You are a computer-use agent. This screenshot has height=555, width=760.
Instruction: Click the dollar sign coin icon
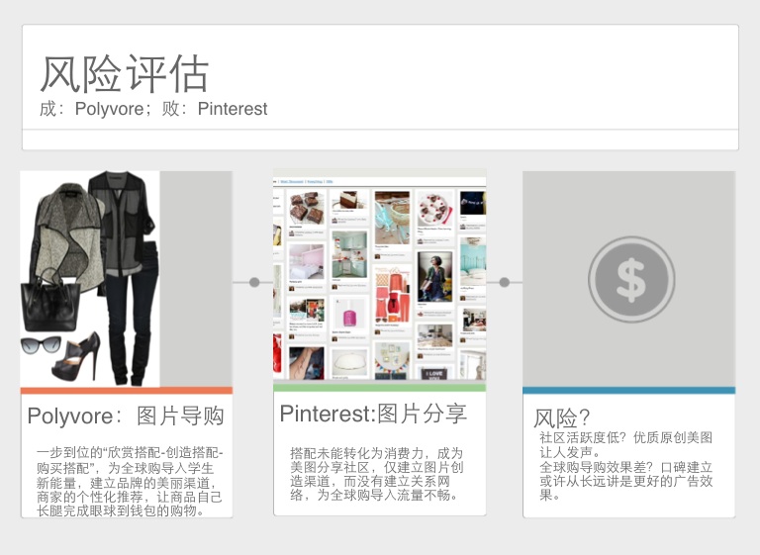click(x=630, y=279)
